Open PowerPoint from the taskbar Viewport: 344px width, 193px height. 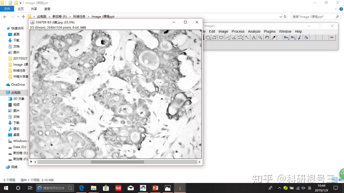(155, 188)
